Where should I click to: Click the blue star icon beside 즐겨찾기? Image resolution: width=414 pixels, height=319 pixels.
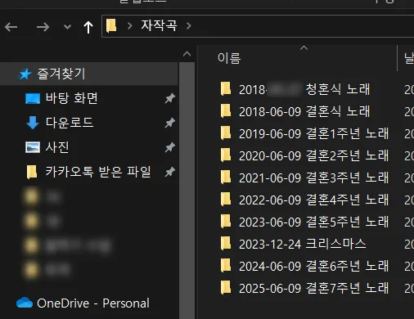(x=25, y=74)
